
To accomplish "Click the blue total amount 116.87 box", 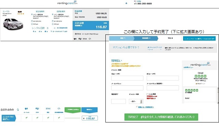I will tap(91, 26).
